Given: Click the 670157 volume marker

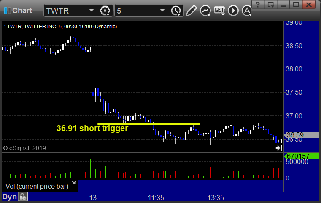Looking at the screenshot, I should 302,156.
